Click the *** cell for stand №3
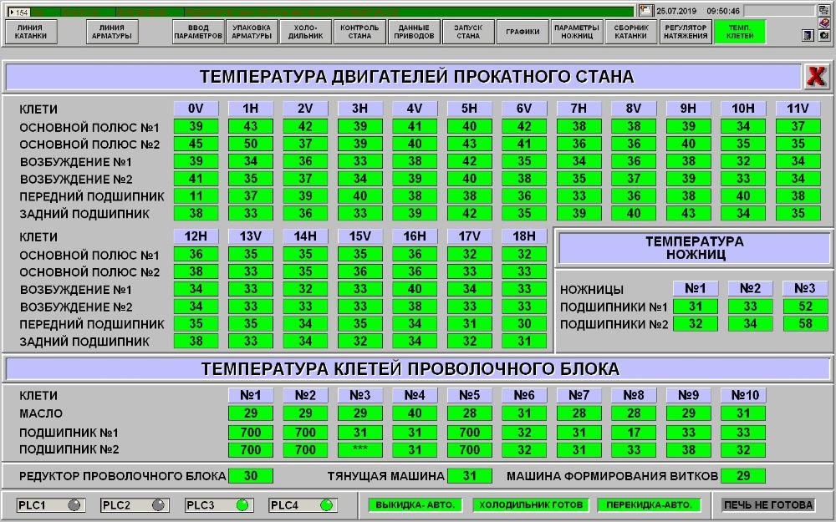The width and height of the screenshot is (836, 522). [x=359, y=449]
